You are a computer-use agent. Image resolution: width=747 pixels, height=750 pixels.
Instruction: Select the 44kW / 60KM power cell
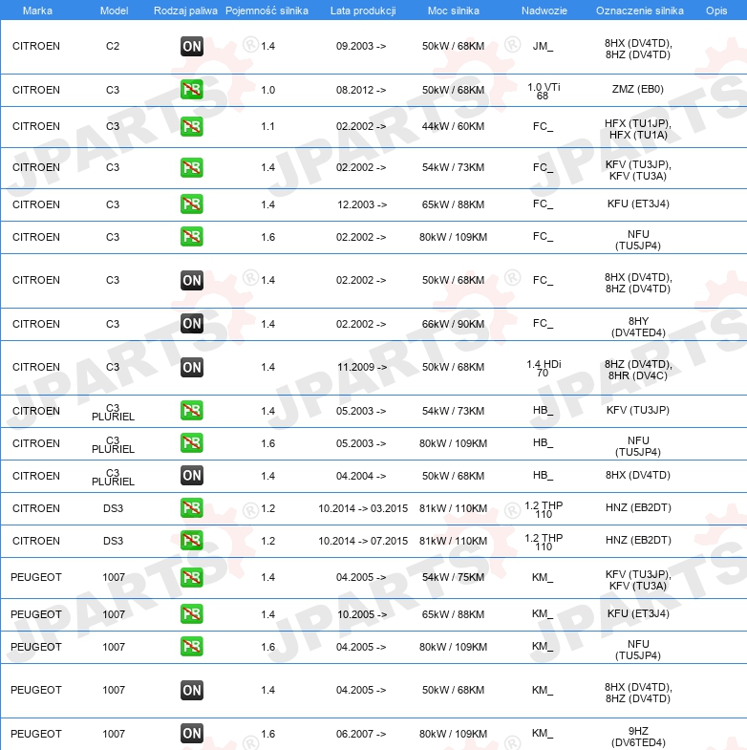[454, 126]
